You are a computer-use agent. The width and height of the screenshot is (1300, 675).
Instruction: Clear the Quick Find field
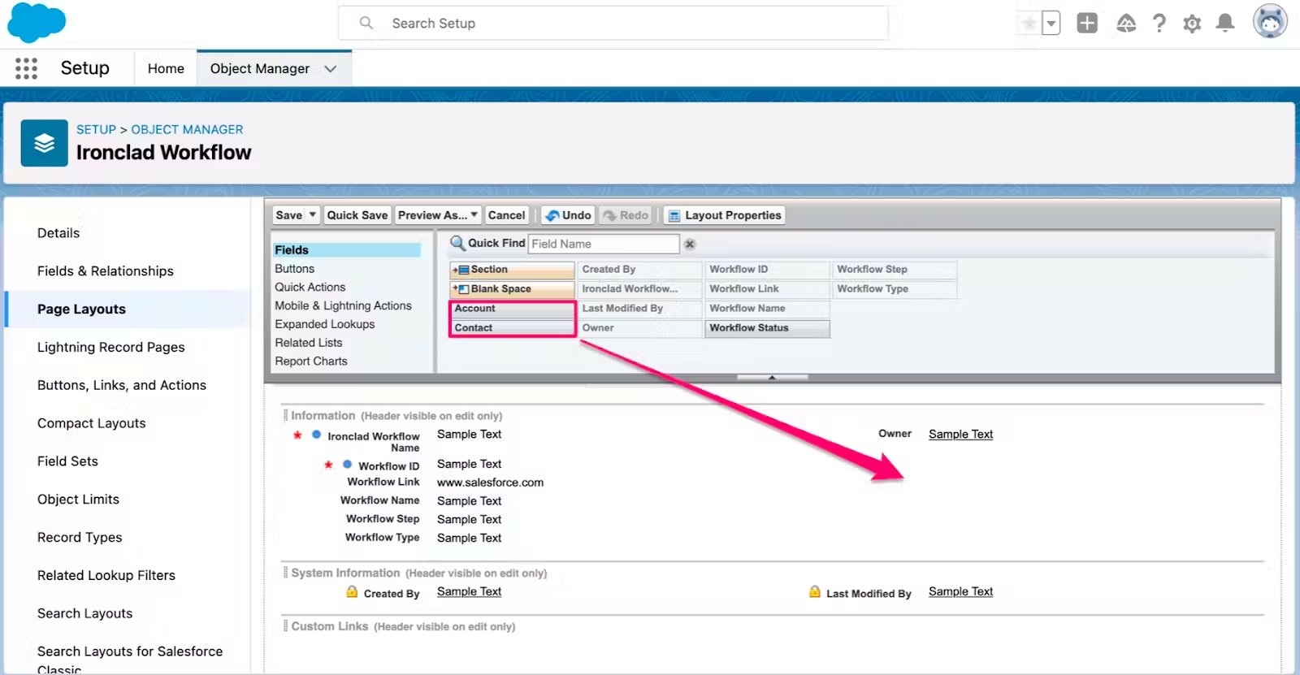click(x=690, y=244)
